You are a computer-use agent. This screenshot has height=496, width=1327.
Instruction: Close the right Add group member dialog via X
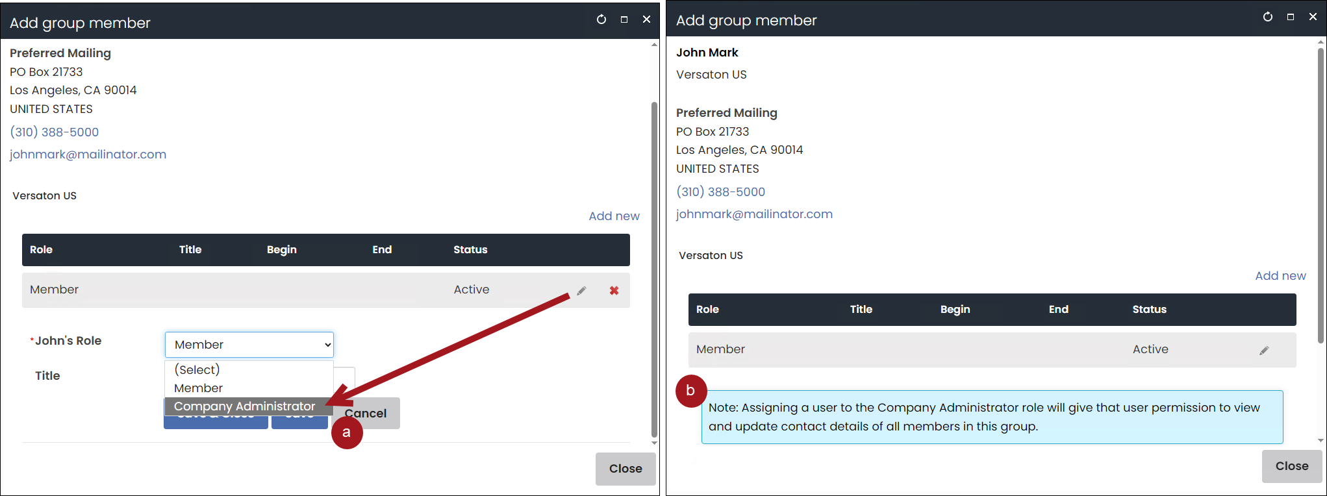(1313, 17)
